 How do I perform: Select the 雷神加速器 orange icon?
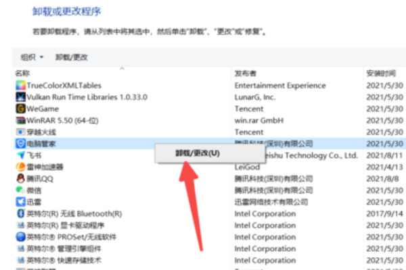pos(21,167)
